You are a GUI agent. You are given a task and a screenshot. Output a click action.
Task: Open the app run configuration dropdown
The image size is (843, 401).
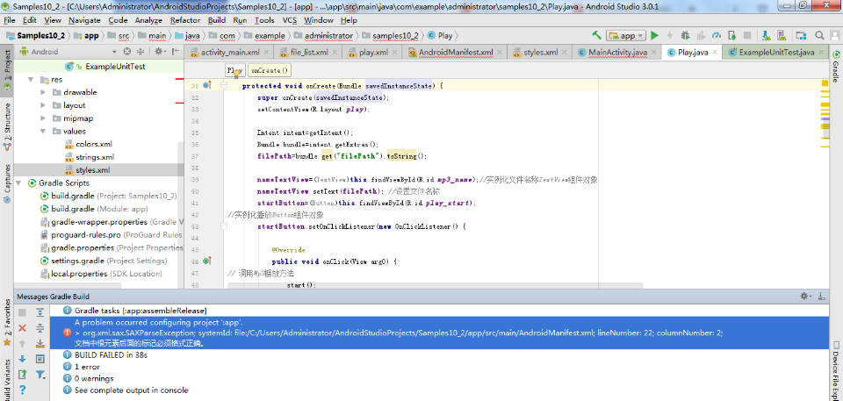626,36
